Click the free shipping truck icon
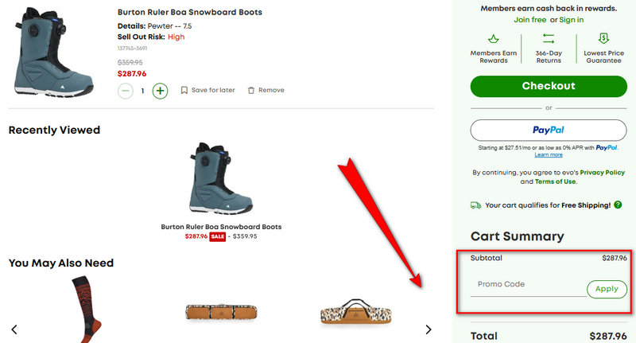Image resolution: width=636 pixels, height=343 pixels. [475, 205]
